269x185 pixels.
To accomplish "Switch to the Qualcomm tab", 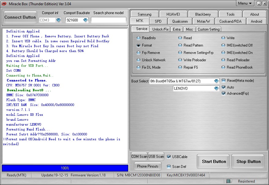I will pyautogui.click(x=180, y=21).
